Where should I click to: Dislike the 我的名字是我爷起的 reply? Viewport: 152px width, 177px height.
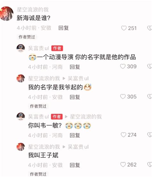click(150, 96)
